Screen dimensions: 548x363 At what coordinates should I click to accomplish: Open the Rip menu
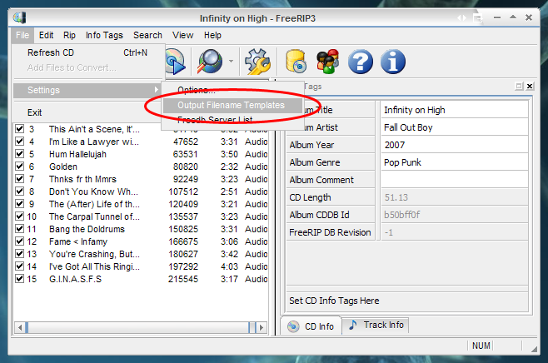[x=69, y=35]
